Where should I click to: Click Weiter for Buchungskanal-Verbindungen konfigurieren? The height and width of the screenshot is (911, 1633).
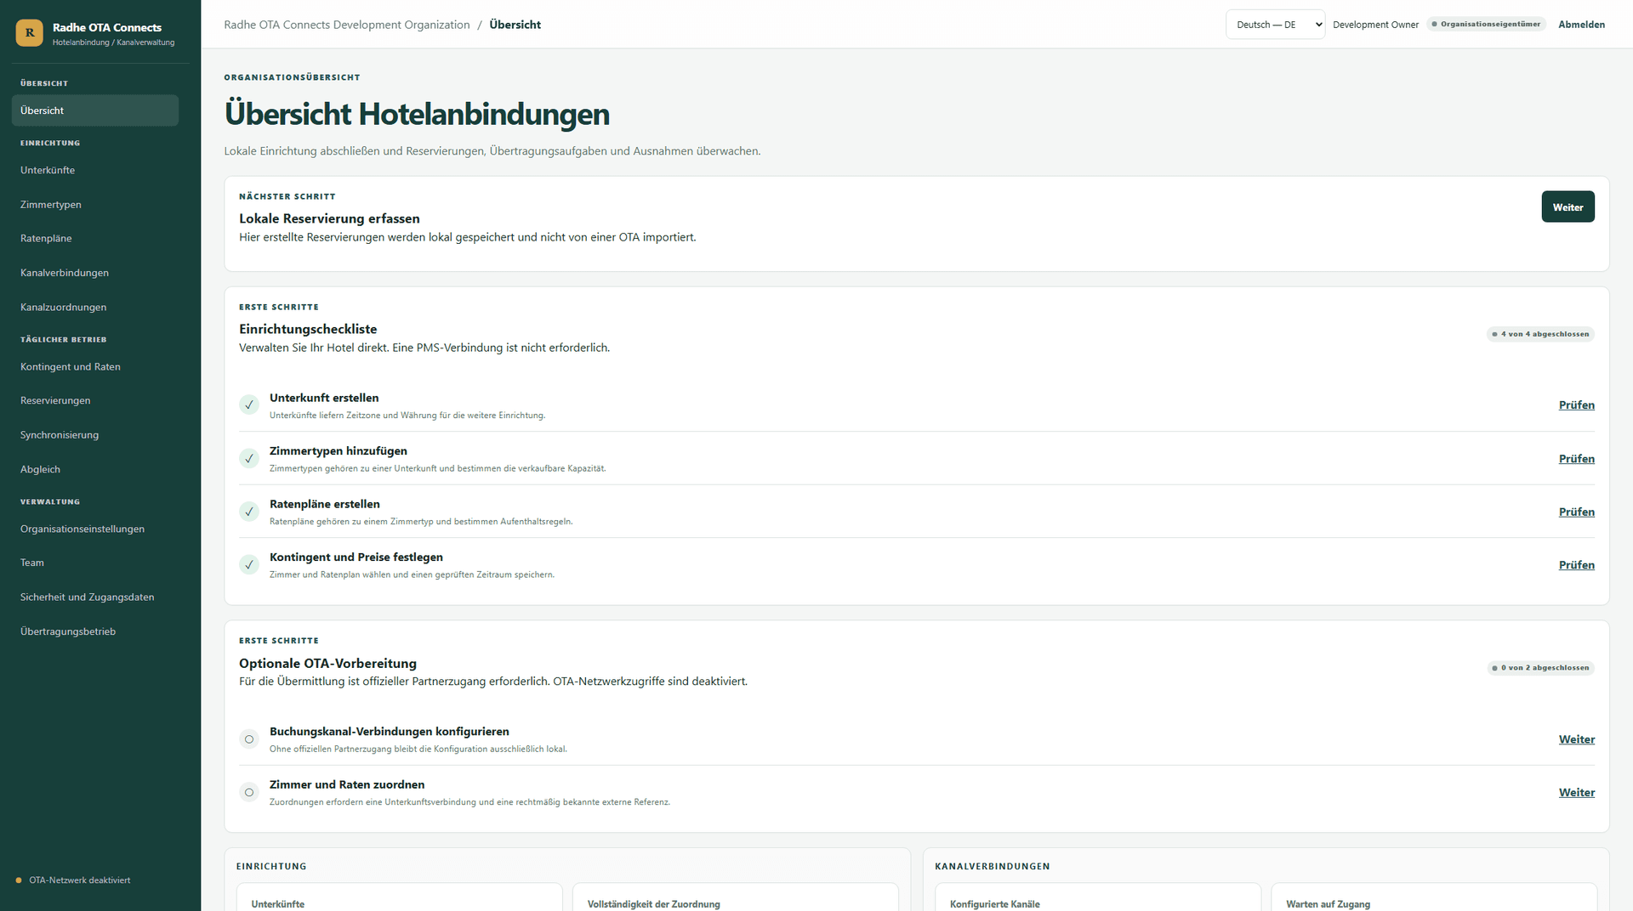[1576, 739]
